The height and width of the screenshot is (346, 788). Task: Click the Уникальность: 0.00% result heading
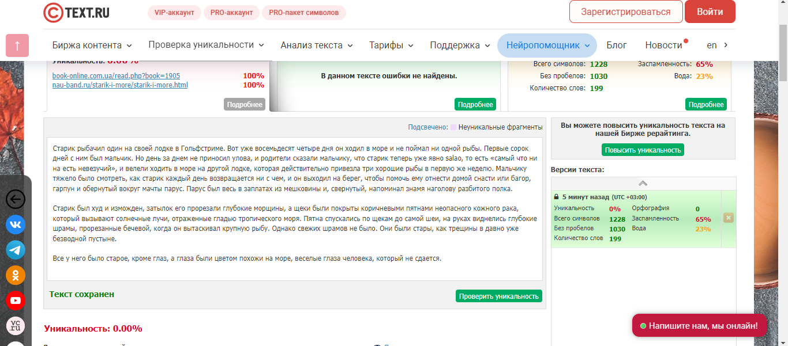coord(93,329)
